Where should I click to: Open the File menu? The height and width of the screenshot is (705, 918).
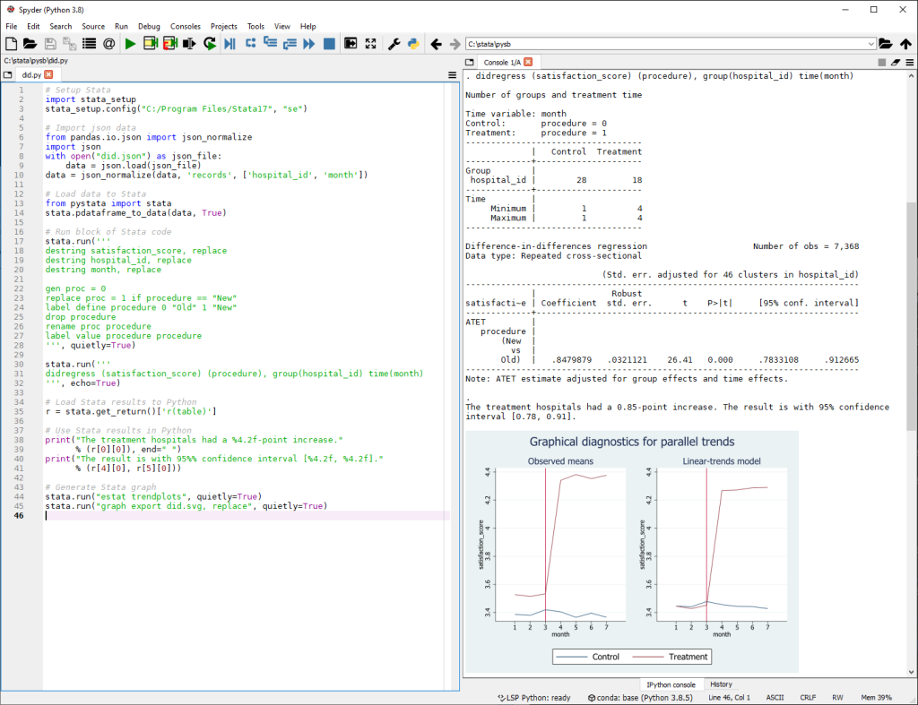(x=11, y=26)
